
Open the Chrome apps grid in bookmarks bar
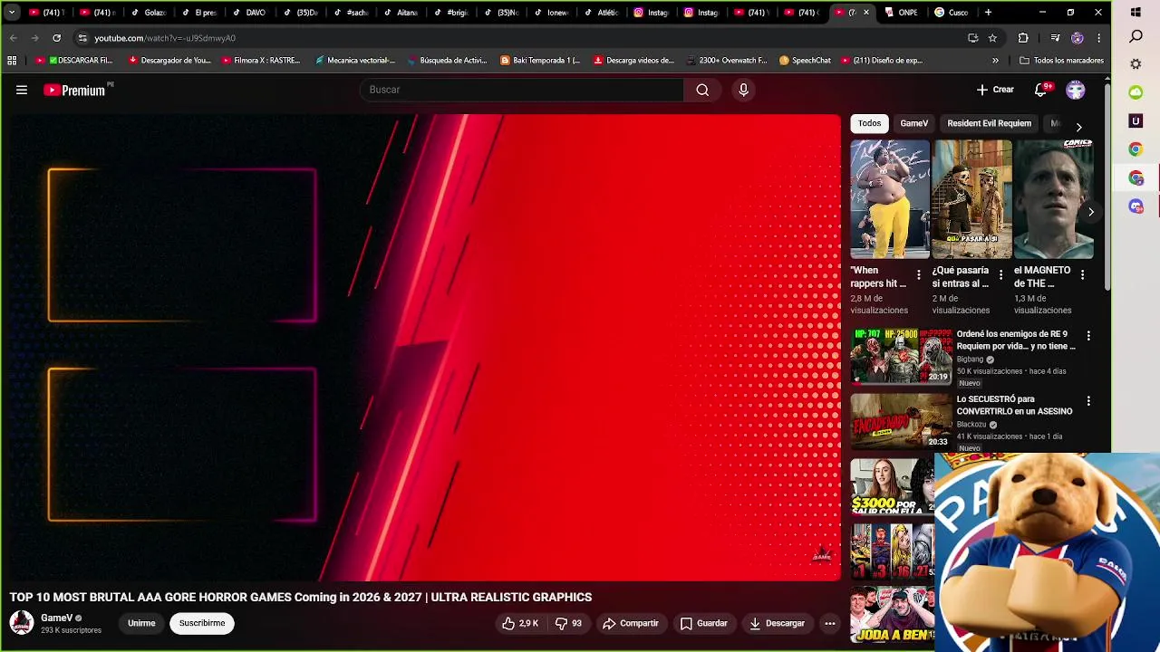[12, 61]
